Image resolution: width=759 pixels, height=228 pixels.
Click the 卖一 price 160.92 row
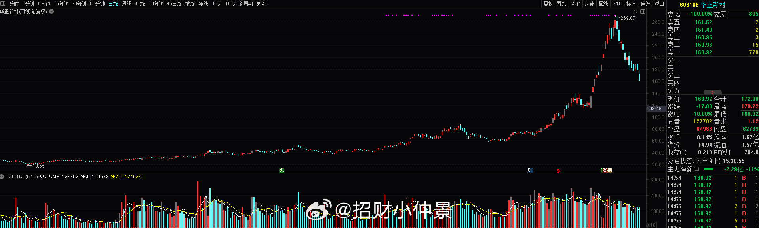point(713,52)
